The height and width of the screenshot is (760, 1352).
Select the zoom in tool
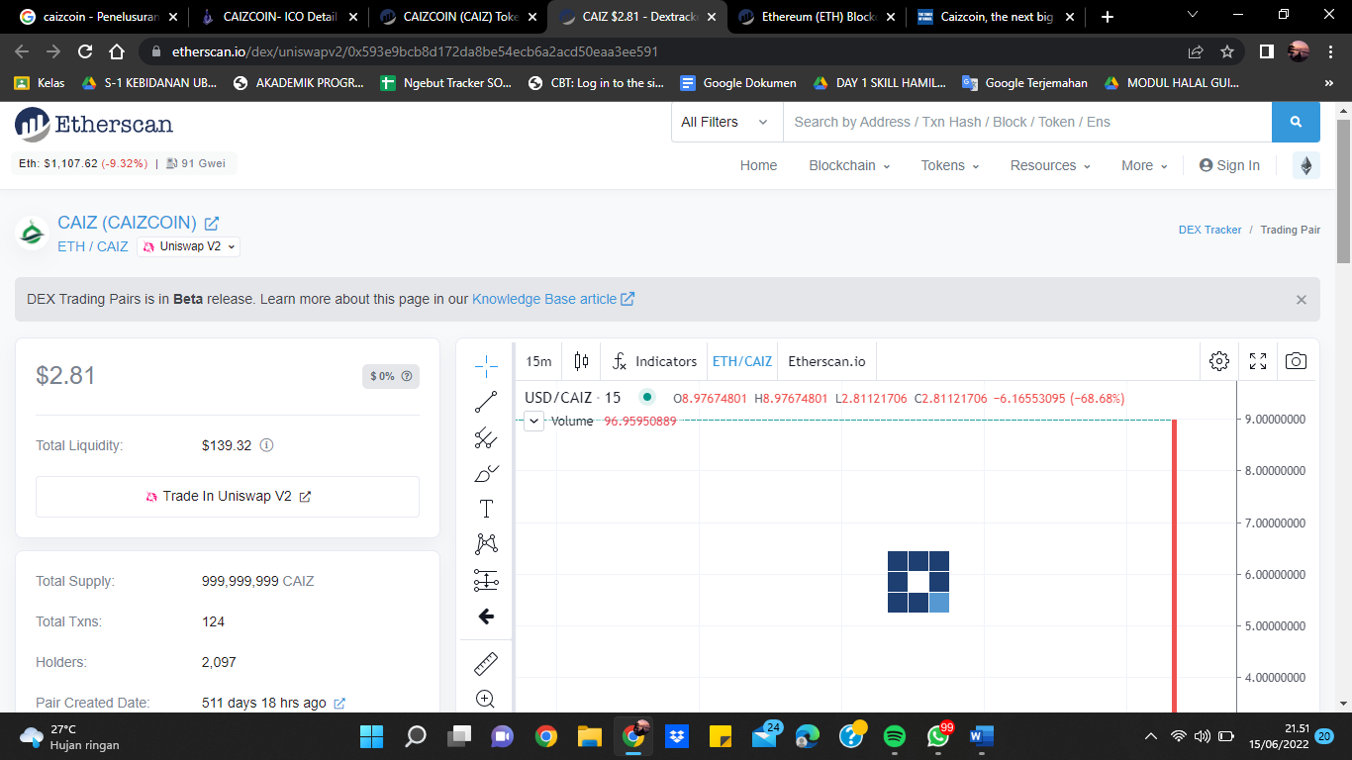click(x=486, y=699)
